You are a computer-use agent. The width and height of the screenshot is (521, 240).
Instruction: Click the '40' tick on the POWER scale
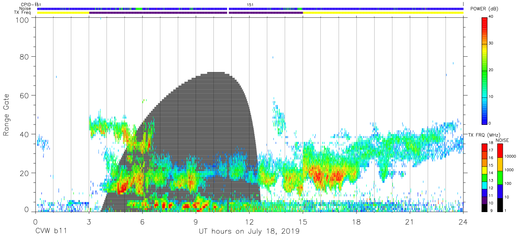point(491,17)
